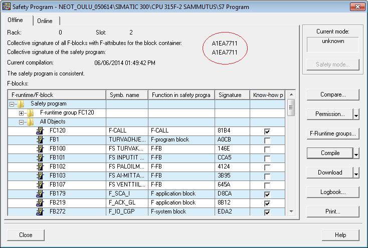The height and width of the screenshot is (248, 368).
Task: Open the Permission button dropdown arrow
Action: (356, 114)
